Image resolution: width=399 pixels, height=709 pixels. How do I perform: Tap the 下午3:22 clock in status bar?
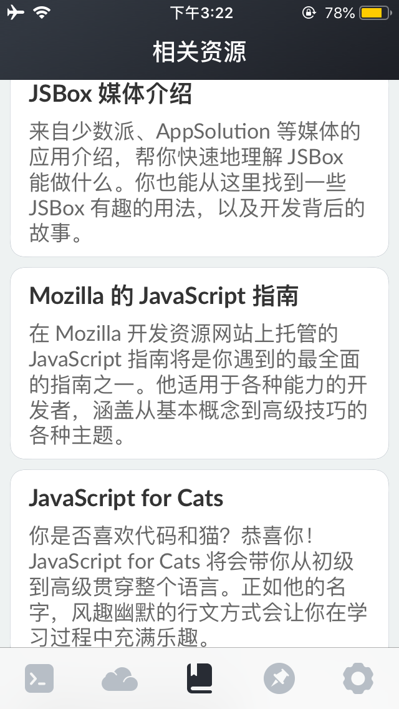click(201, 12)
